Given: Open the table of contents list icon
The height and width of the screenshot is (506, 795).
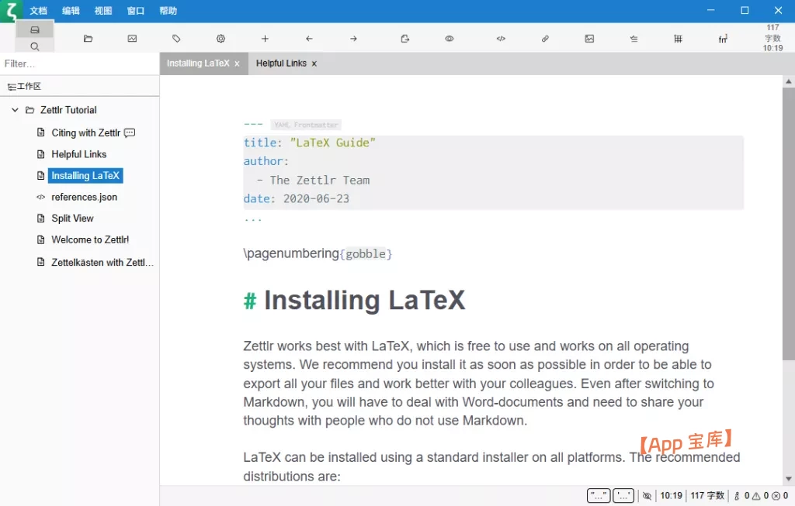Looking at the screenshot, I should click(x=634, y=39).
